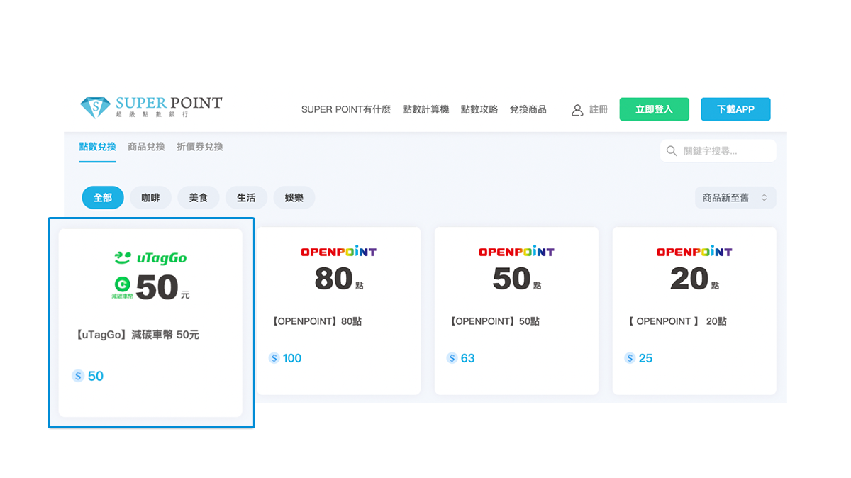Viewport: 851px width, 478px height.
Task: Click the 【 OPENPOINT 】 20點 title
Action: tap(677, 321)
